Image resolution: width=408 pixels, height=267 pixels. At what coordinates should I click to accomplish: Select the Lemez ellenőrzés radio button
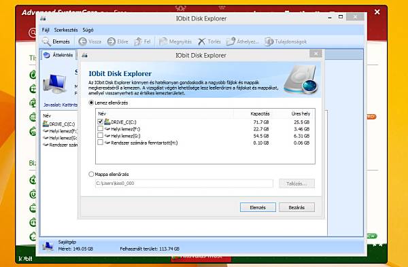tap(91, 103)
